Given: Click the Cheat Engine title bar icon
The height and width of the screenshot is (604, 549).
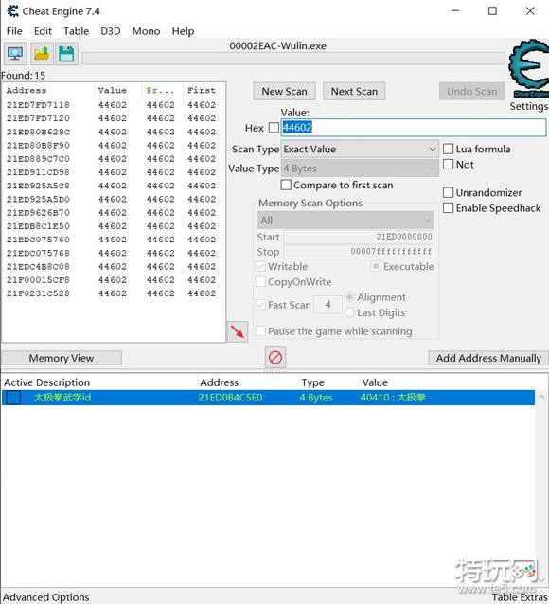Looking at the screenshot, I should click(12, 11).
